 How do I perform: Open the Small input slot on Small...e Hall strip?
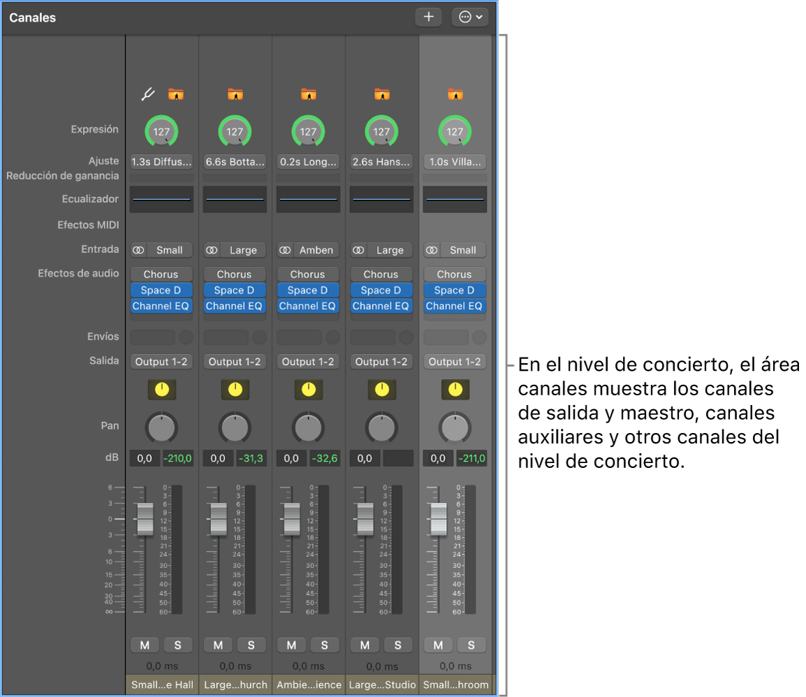(x=170, y=250)
